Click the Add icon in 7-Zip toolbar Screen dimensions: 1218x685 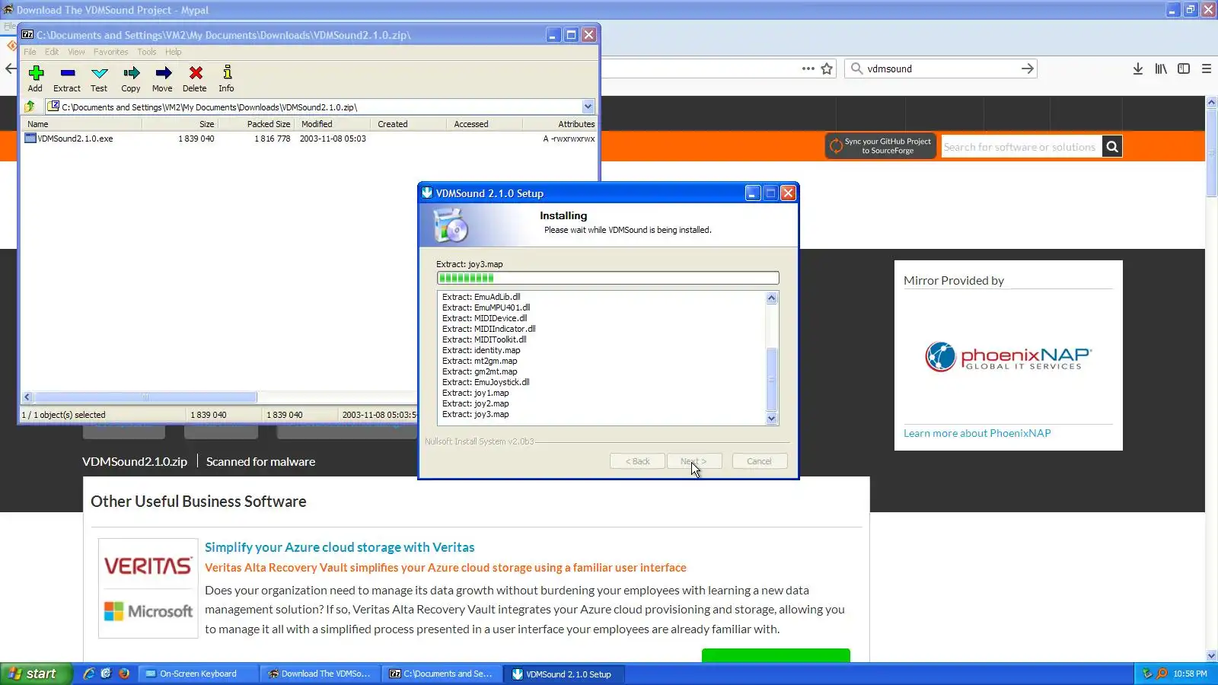(36, 73)
